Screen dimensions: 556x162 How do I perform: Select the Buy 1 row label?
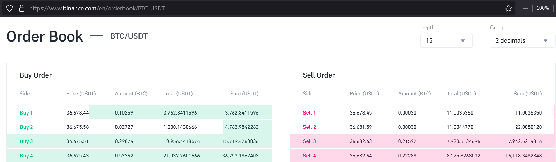tap(26, 113)
